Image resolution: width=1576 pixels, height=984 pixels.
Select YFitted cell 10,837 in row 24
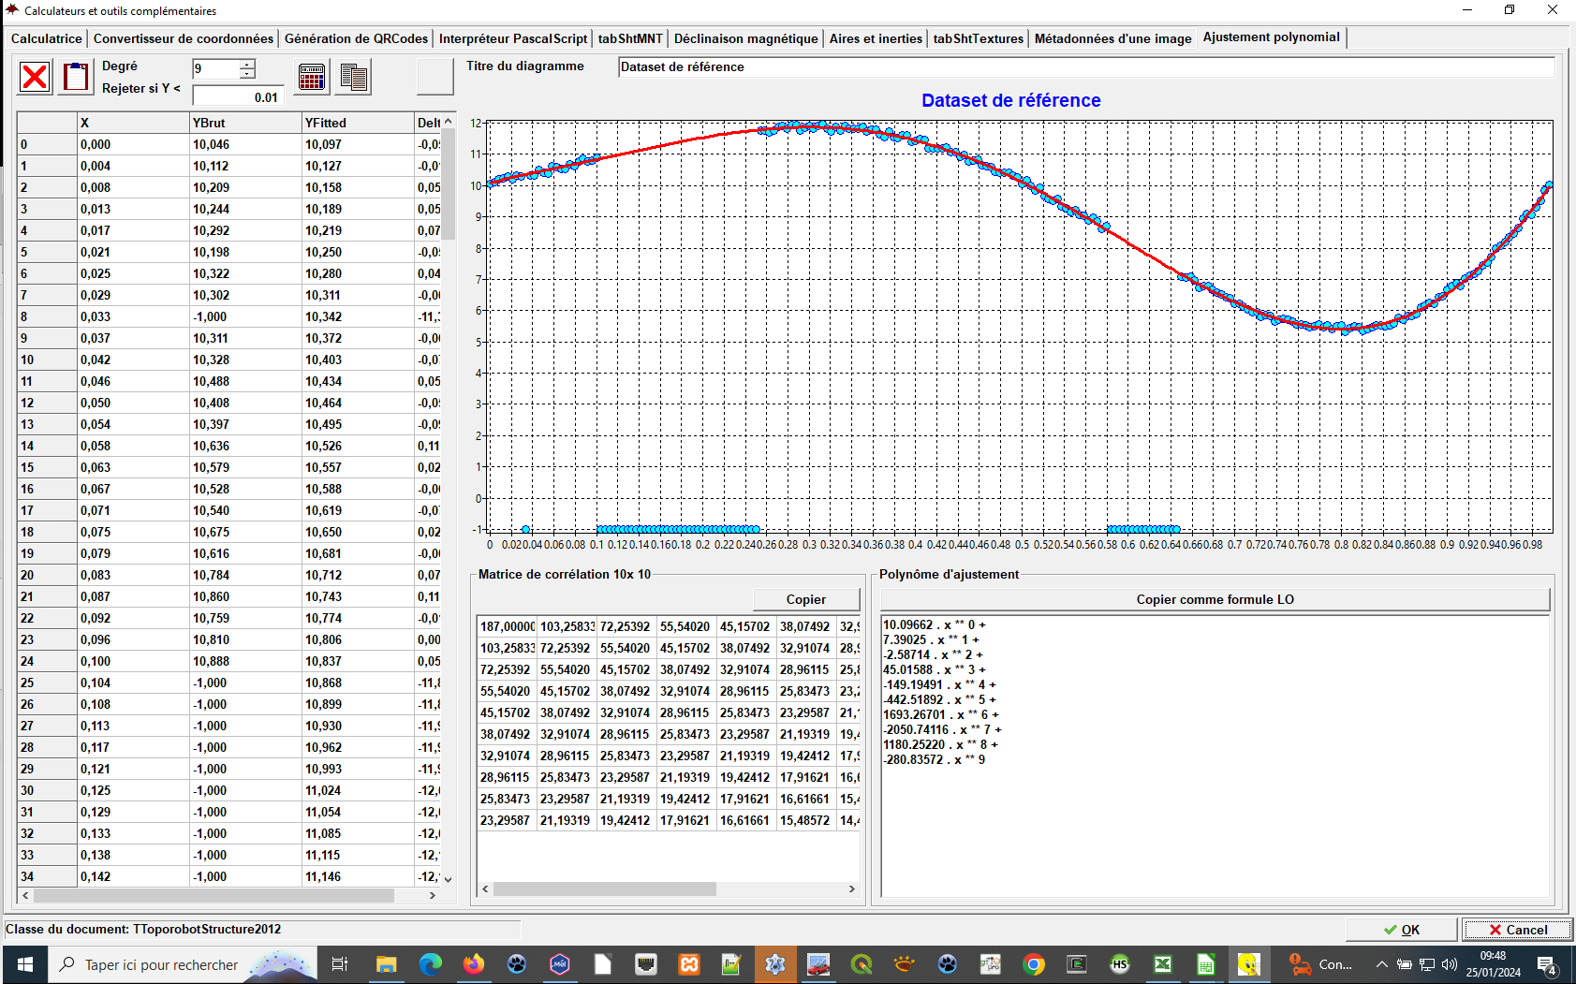(x=358, y=662)
